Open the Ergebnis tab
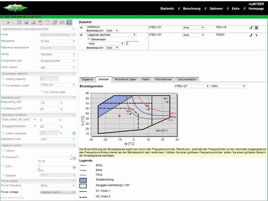 pyautogui.click(x=87, y=80)
